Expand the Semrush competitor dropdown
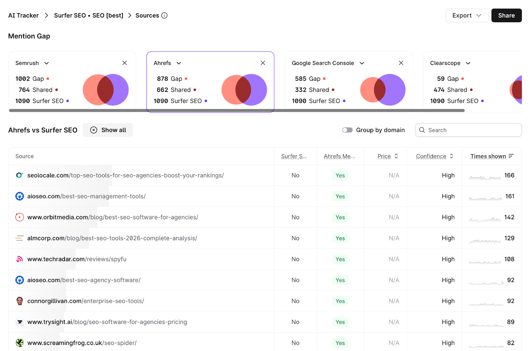Viewport: 530px width, 351px height. pos(47,63)
